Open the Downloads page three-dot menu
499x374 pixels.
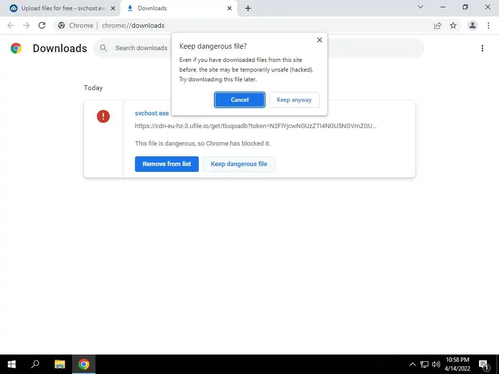pos(482,48)
